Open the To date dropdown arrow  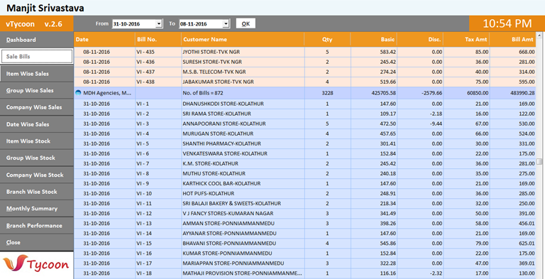point(226,23)
